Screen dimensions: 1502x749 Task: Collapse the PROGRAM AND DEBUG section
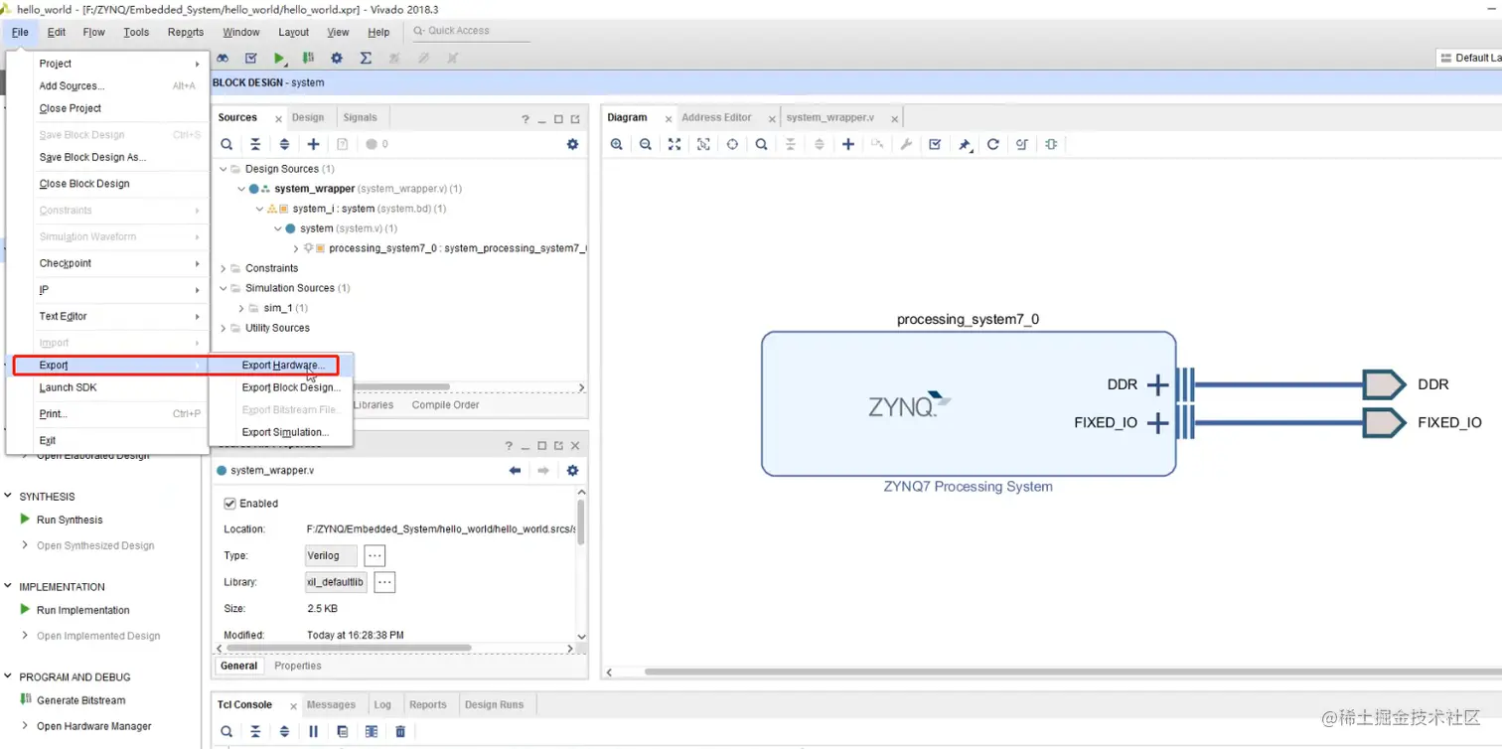click(x=8, y=676)
